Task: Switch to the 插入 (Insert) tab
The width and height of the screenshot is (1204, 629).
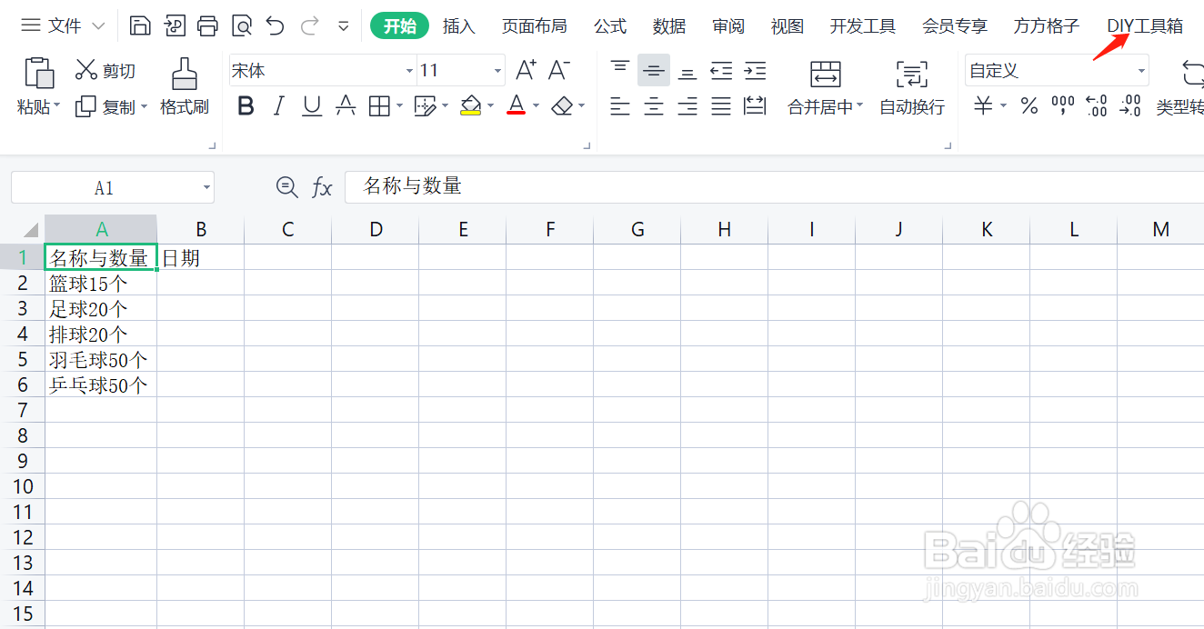Action: pyautogui.click(x=459, y=26)
